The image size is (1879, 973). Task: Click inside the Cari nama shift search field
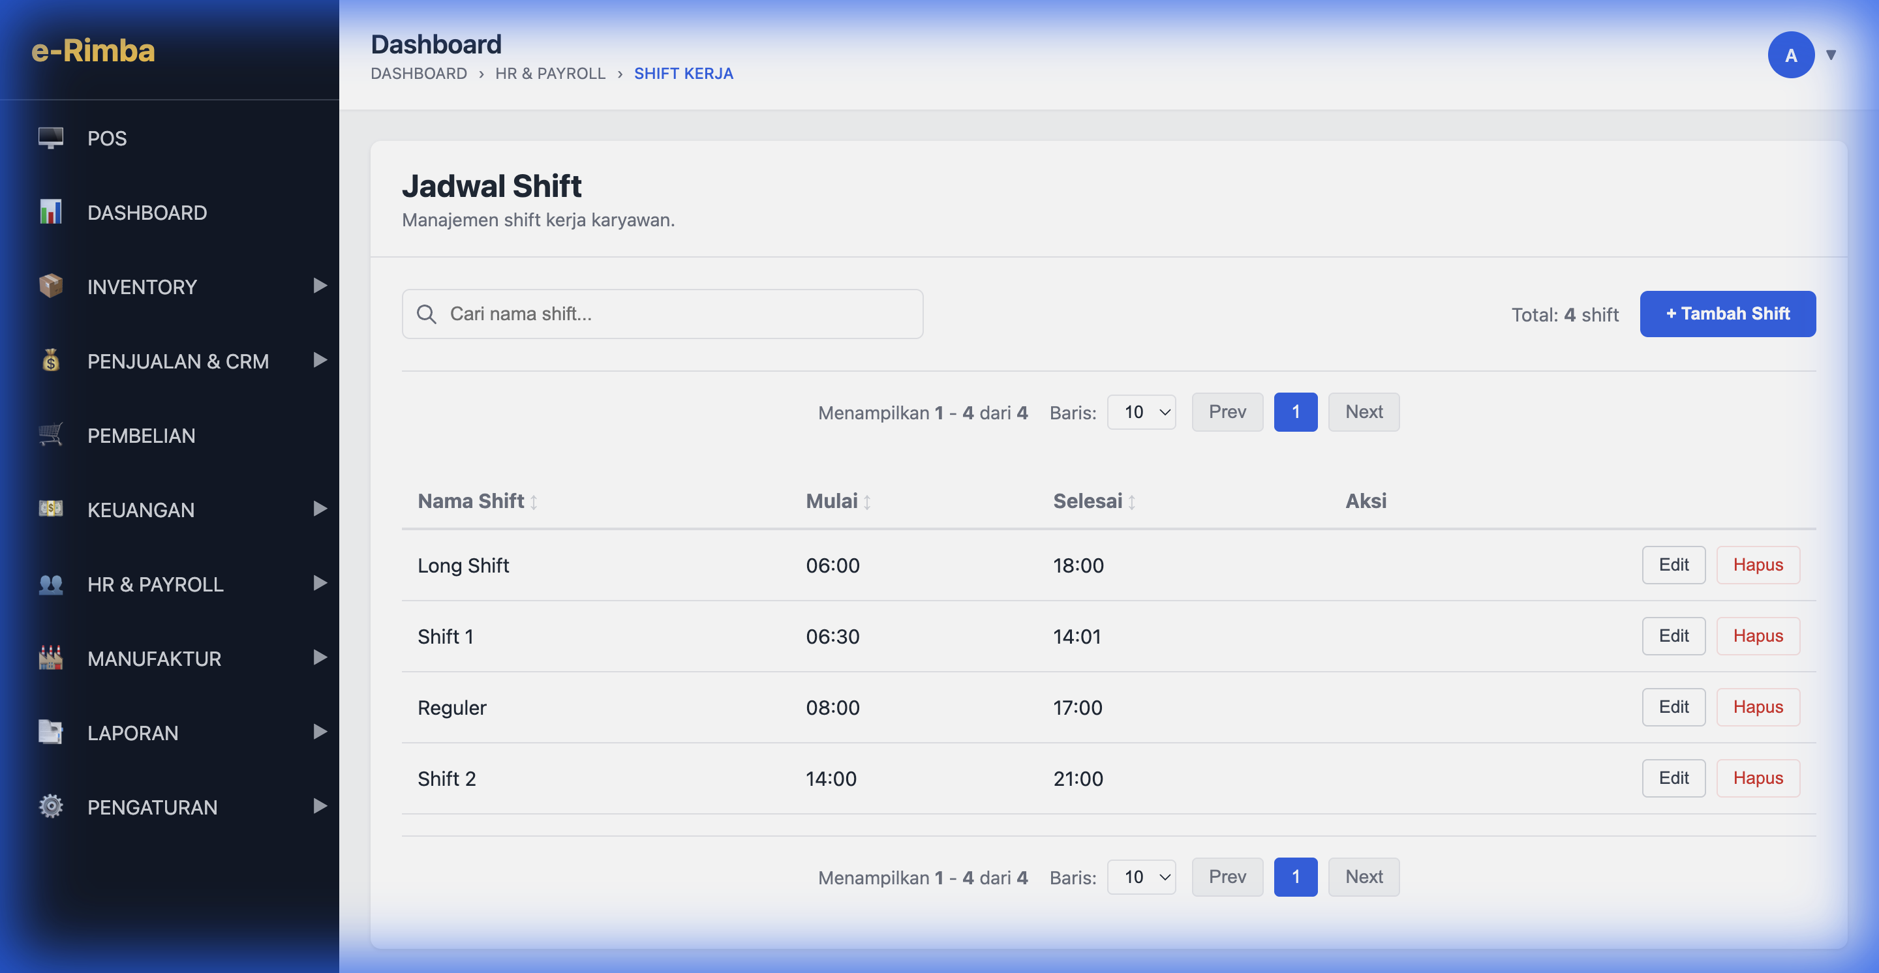(x=662, y=314)
